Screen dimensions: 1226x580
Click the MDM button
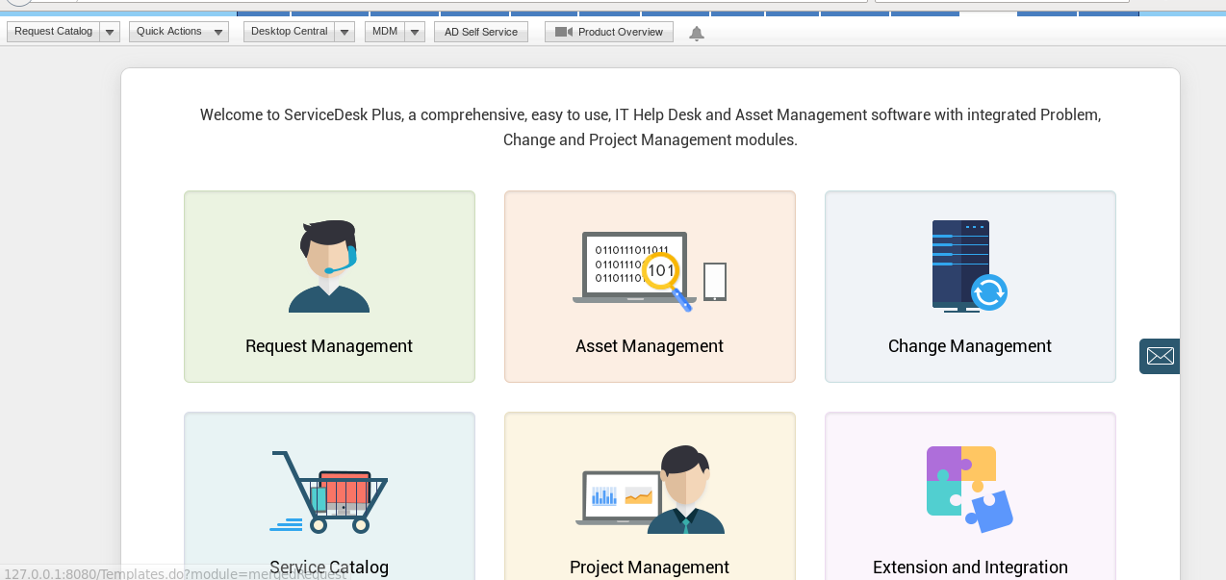(385, 32)
